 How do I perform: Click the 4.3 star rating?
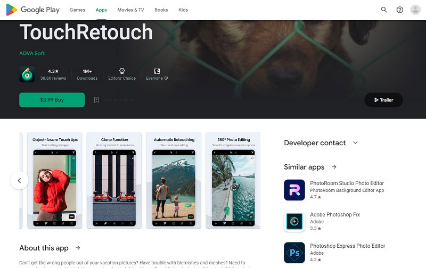click(53, 71)
